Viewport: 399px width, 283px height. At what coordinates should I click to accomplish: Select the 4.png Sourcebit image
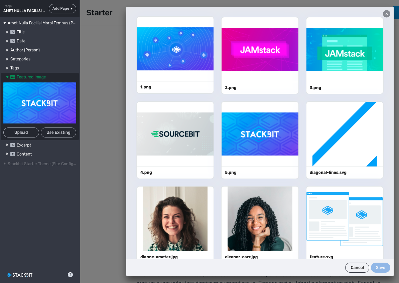coord(175,134)
